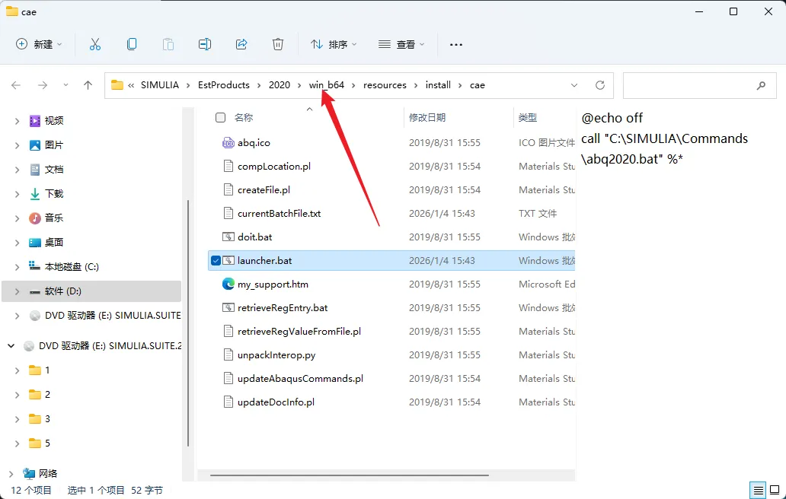Go back with the left arrow
Screen dimensions: 786x499
[16, 85]
